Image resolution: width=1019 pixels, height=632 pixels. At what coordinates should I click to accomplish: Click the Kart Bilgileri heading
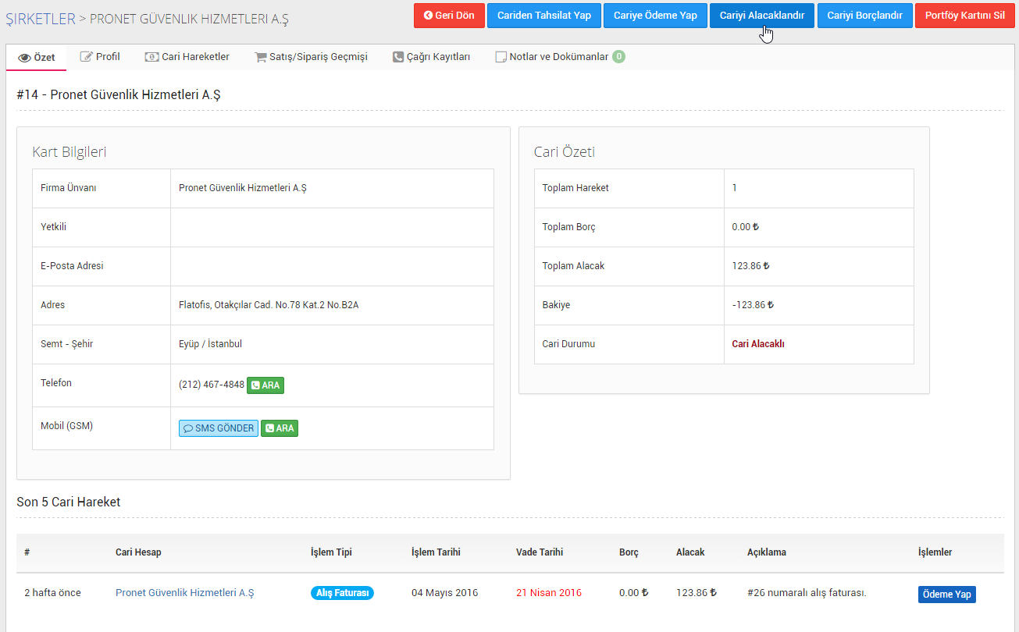click(x=69, y=152)
